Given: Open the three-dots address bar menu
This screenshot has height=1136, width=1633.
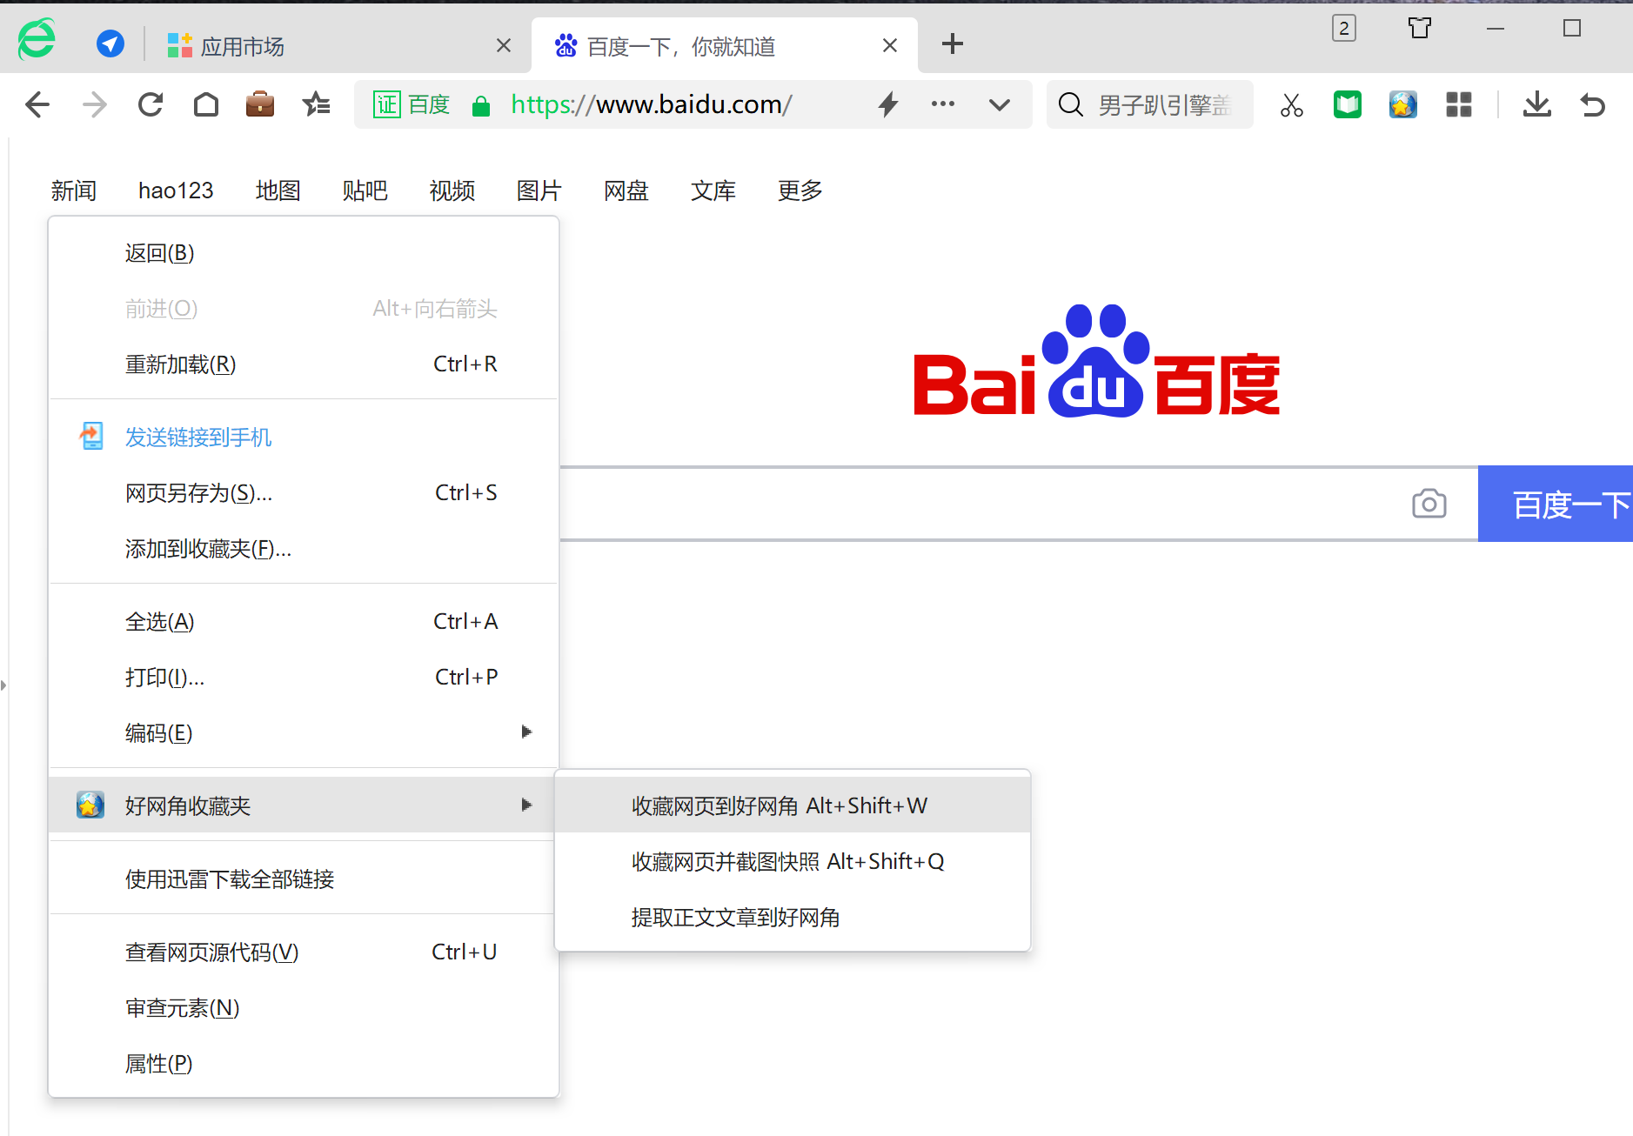Looking at the screenshot, I should 943,104.
